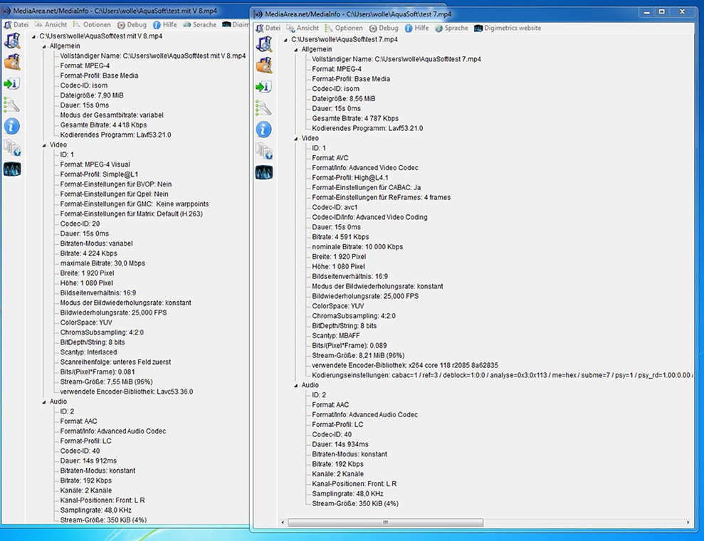Collapse the test 7.mp4 root tree node

(x=286, y=39)
